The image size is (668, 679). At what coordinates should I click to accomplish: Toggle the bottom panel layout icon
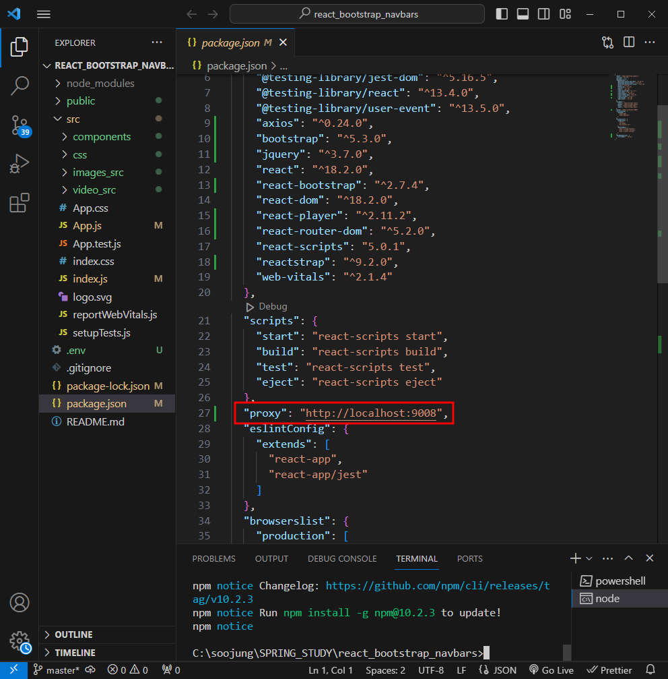[523, 14]
